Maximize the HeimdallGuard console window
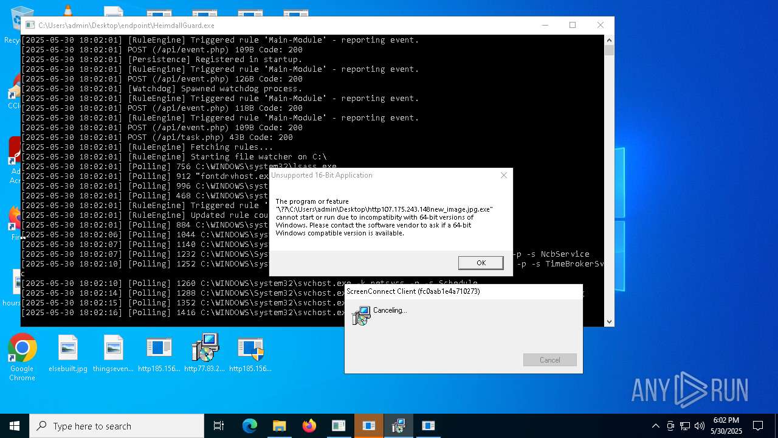Image resolution: width=778 pixels, height=438 pixels. coord(573,25)
